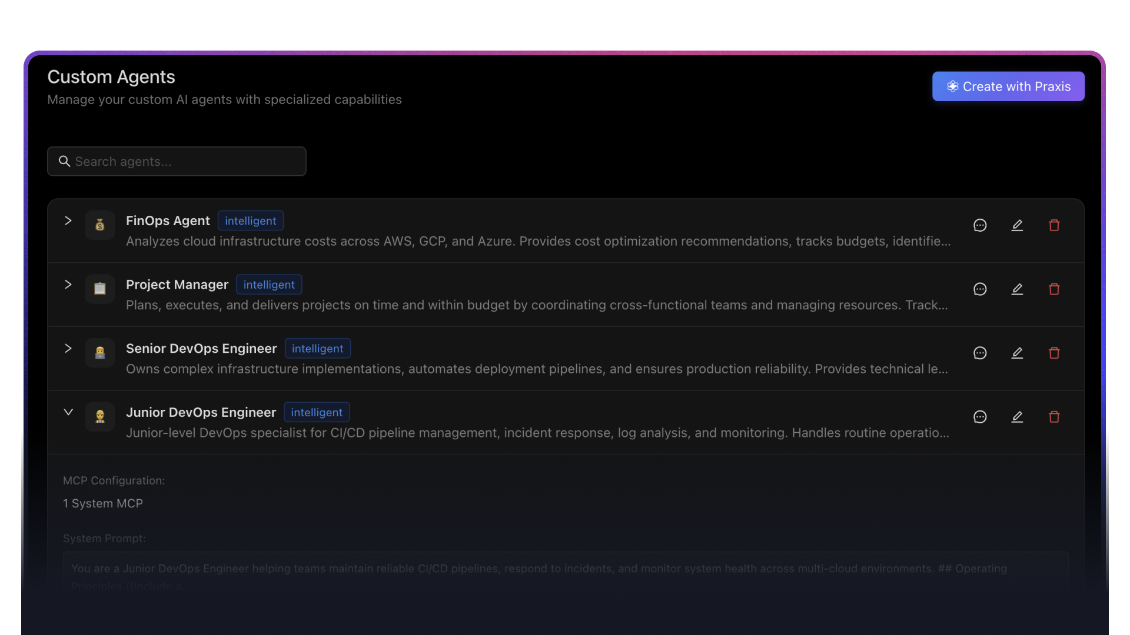Edit the Senior DevOps Engineer agent

pos(1017,353)
